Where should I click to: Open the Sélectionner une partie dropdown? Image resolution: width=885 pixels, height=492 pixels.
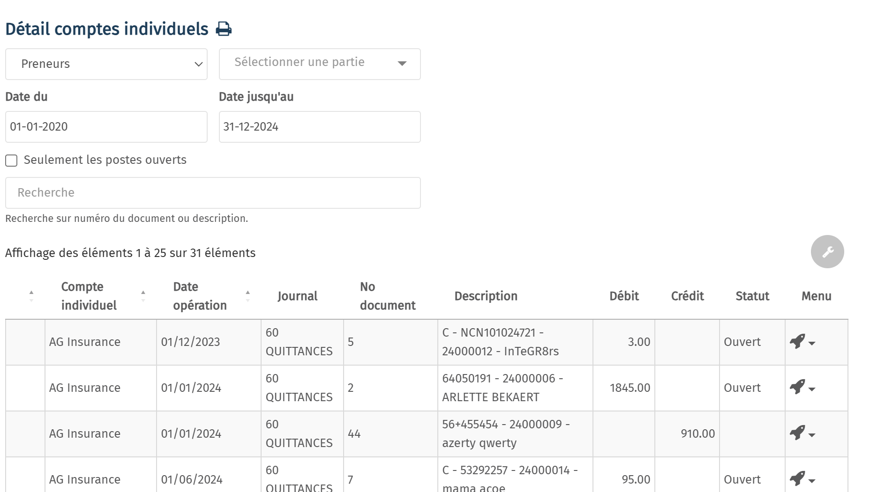[x=320, y=64]
